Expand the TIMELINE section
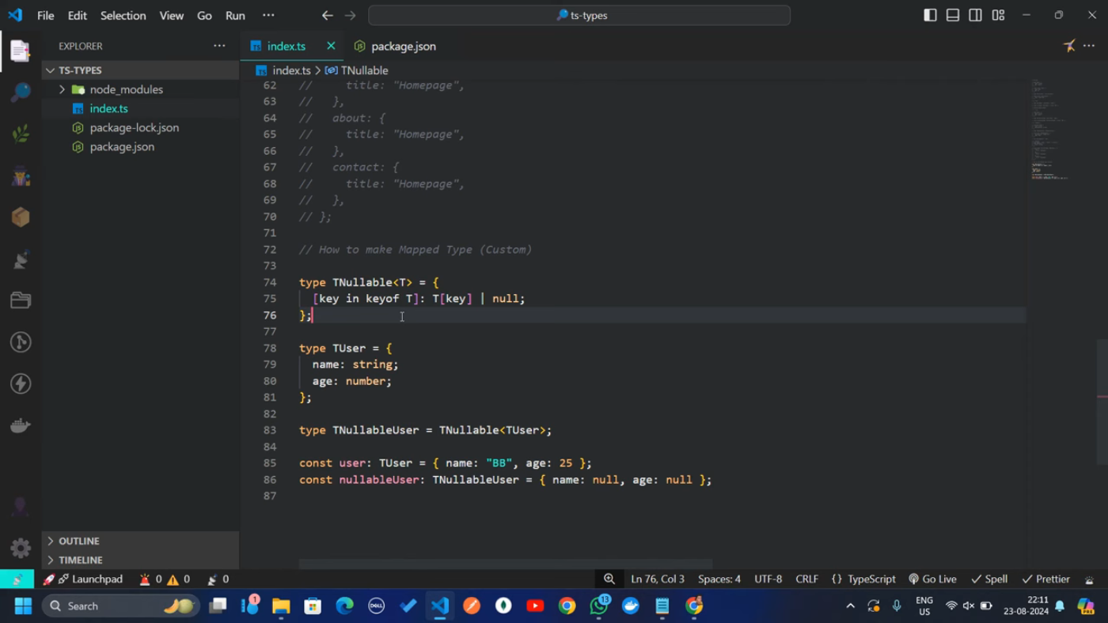 (140, 560)
